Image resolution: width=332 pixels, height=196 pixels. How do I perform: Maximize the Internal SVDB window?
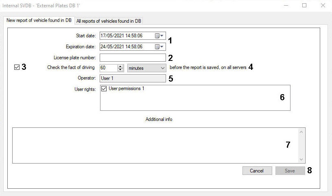(x=304, y=6)
